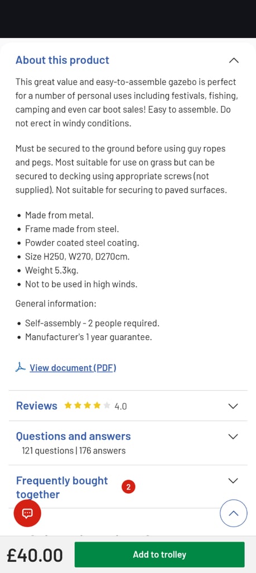Expand the Reviews section chevron
This screenshot has height=573, width=256.
[233, 406]
